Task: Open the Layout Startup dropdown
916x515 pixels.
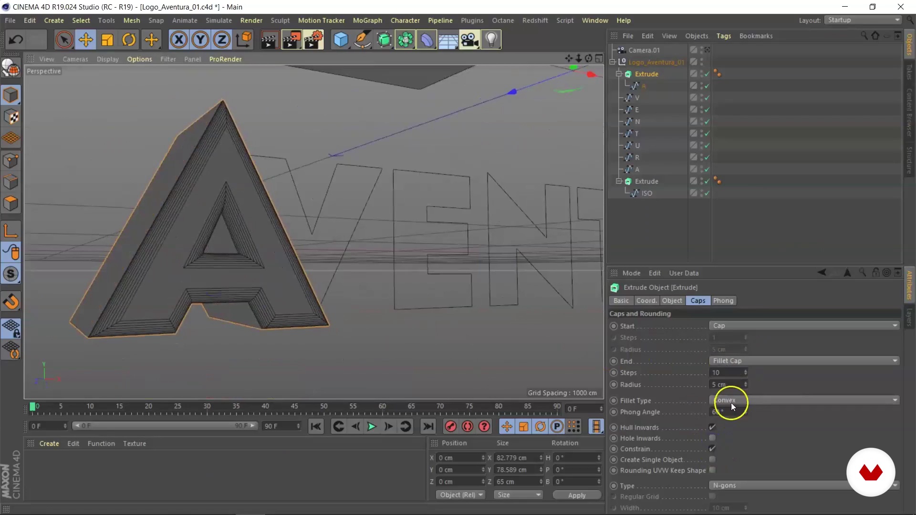Action: (864, 20)
